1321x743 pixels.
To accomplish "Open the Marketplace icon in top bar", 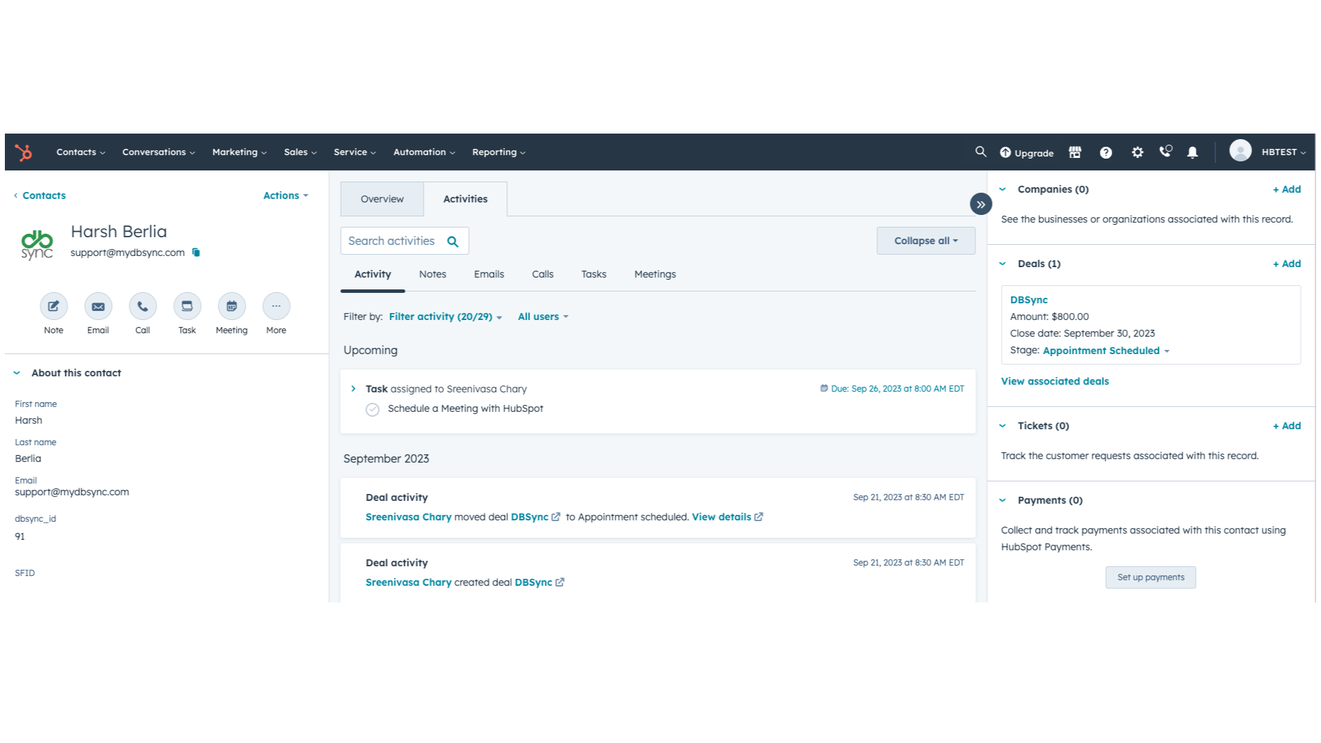I will click(x=1075, y=152).
